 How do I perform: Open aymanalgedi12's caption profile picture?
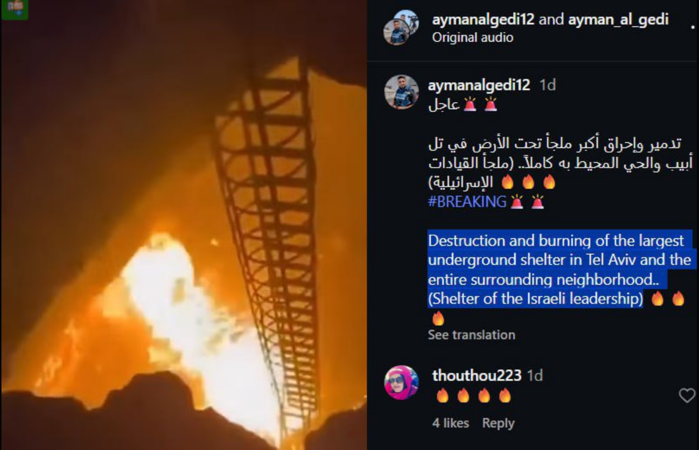coord(402,92)
